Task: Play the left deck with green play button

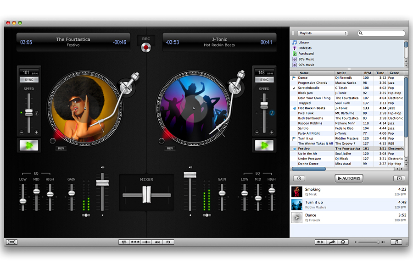Action: [x=28, y=146]
